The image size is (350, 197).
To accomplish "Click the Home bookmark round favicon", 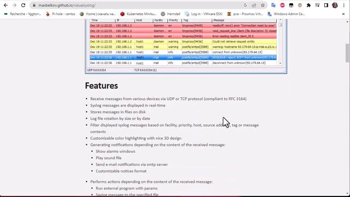I will pos(82,14).
